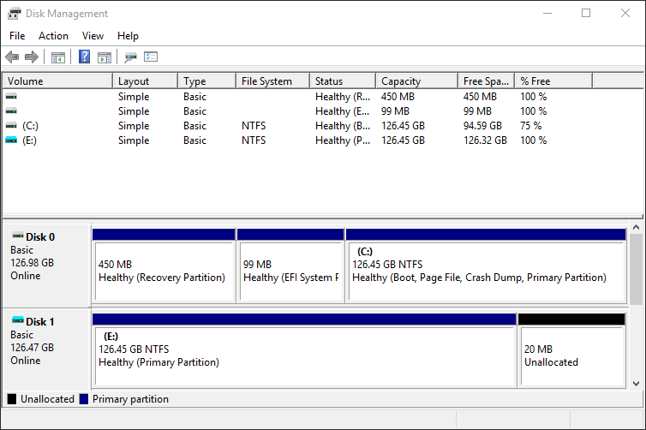Select the 20 MB Unallocated space block

point(571,355)
